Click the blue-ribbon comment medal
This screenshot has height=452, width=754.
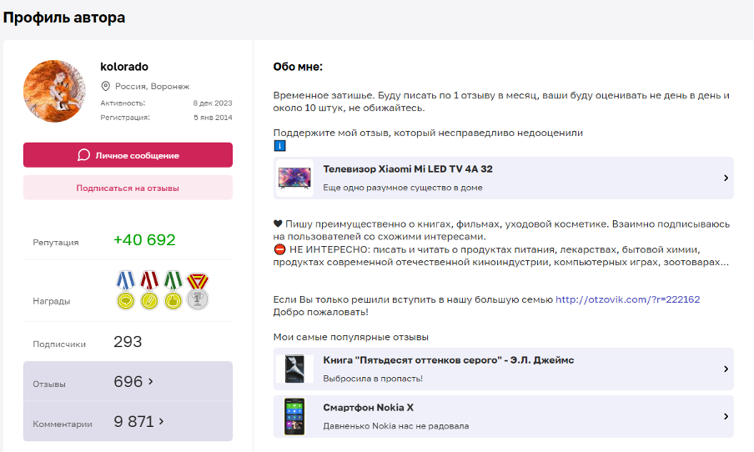125,290
